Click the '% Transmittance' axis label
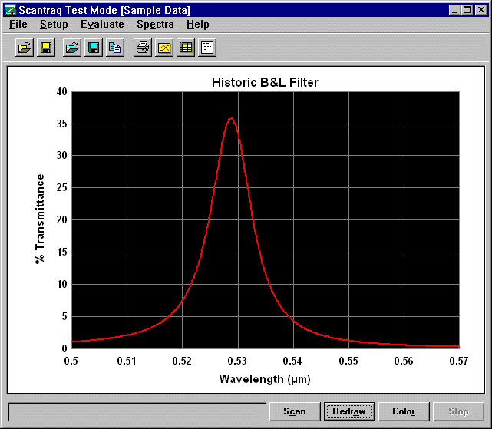The width and height of the screenshot is (492, 429). click(x=40, y=219)
